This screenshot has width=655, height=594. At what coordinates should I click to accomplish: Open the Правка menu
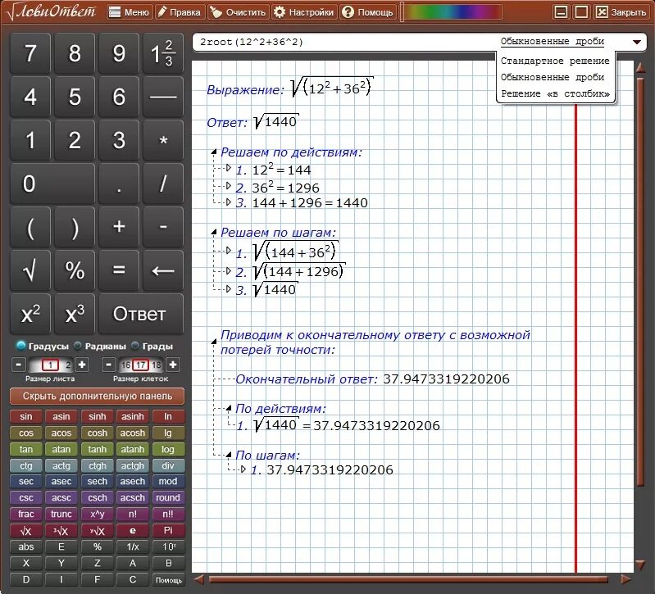(x=180, y=12)
